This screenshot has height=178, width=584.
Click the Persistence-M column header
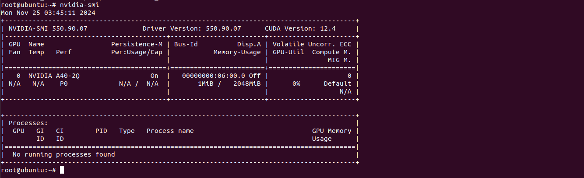tap(137, 44)
